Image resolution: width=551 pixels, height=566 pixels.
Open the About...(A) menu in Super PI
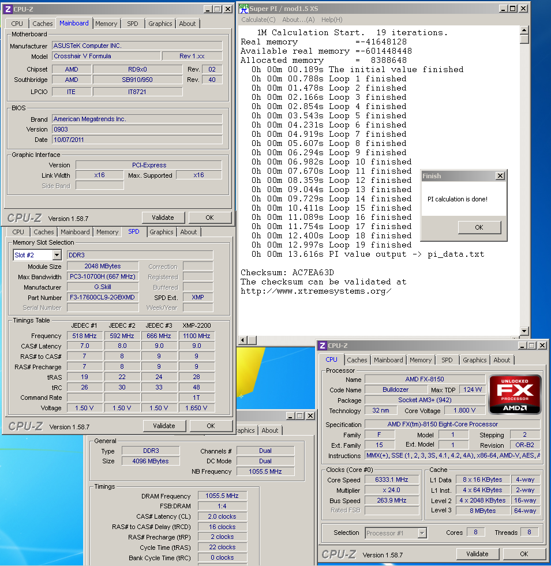tap(298, 20)
